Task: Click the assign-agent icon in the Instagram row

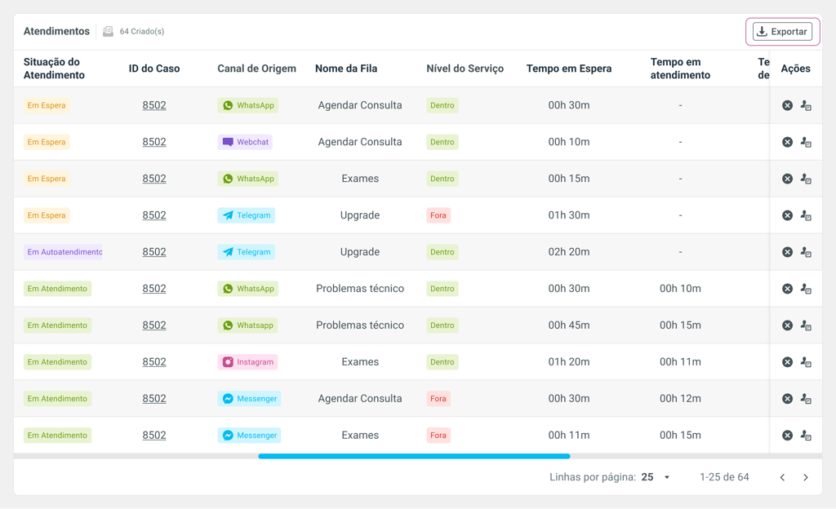Action: pos(806,362)
